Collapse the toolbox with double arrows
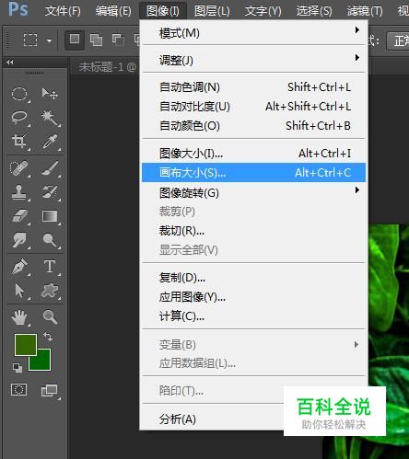This screenshot has width=409, height=459. pos(10,63)
